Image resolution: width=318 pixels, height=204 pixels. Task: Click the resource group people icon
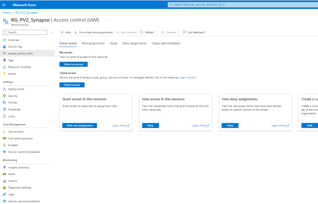point(6,21)
